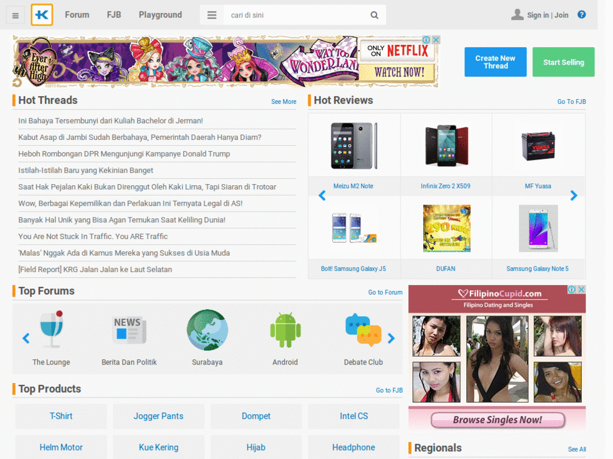View MF Yuasa battery image
This screenshot has height=459, width=613.
pyautogui.click(x=538, y=146)
